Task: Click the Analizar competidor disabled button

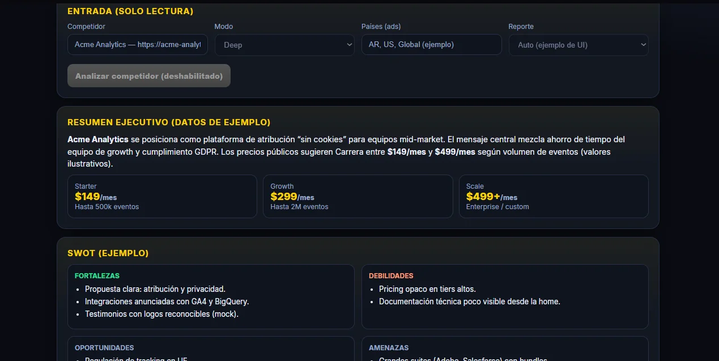Action: (149, 76)
